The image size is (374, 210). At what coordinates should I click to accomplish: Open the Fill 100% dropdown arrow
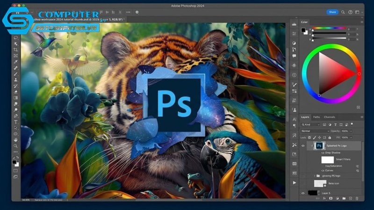click(x=351, y=138)
